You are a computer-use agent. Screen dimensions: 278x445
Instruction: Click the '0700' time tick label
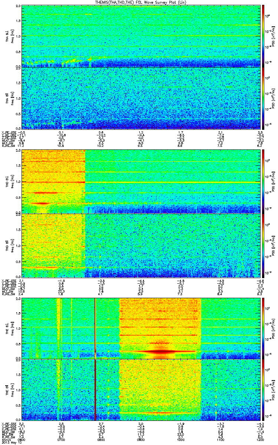62,440
